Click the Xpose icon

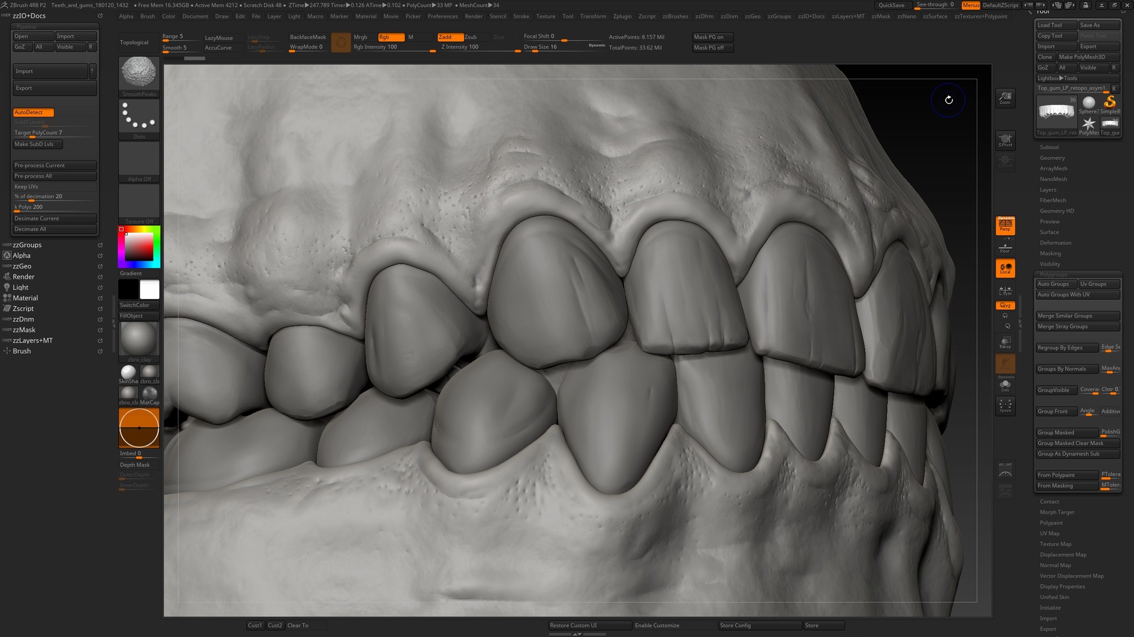[1006, 406]
